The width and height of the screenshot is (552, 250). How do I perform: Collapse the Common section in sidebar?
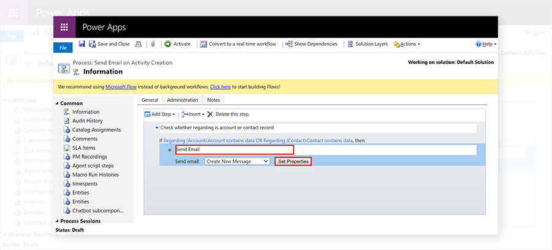click(58, 104)
